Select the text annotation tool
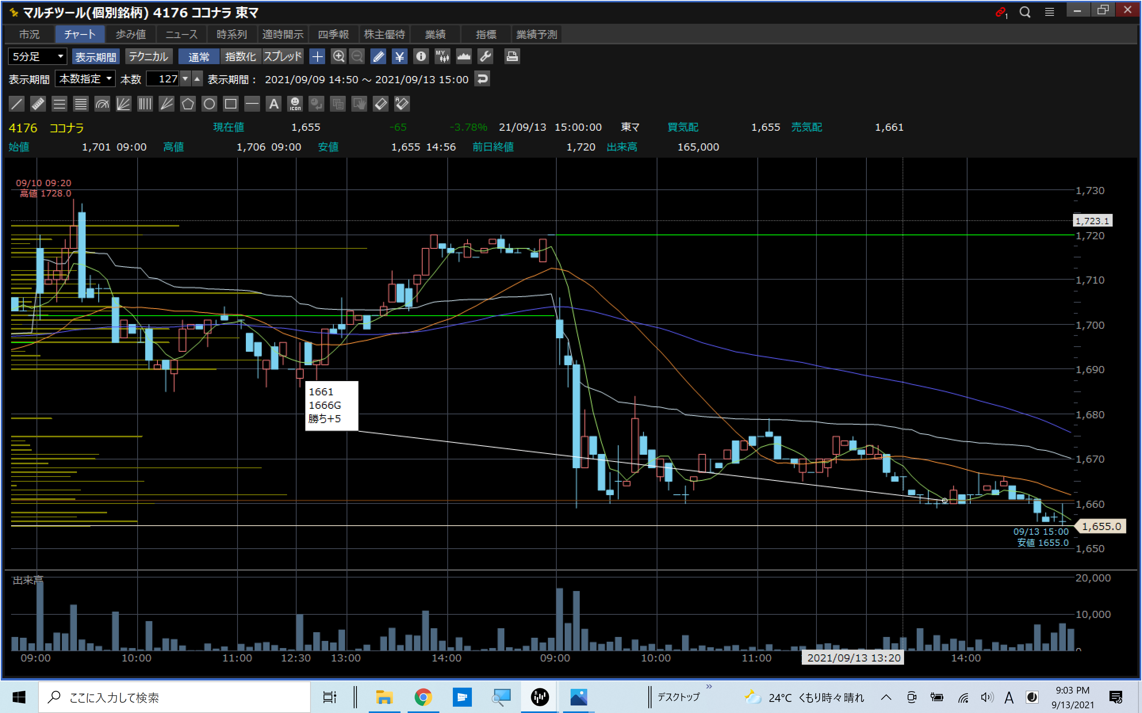 click(274, 104)
